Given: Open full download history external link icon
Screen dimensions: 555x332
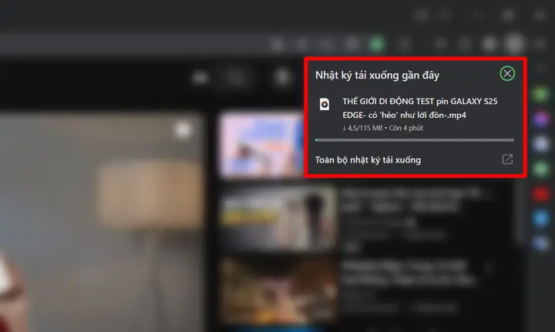Looking at the screenshot, I should [x=507, y=159].
